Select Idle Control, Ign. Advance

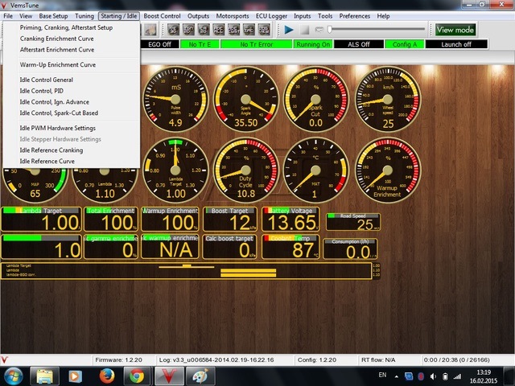[x=72, y=102]
